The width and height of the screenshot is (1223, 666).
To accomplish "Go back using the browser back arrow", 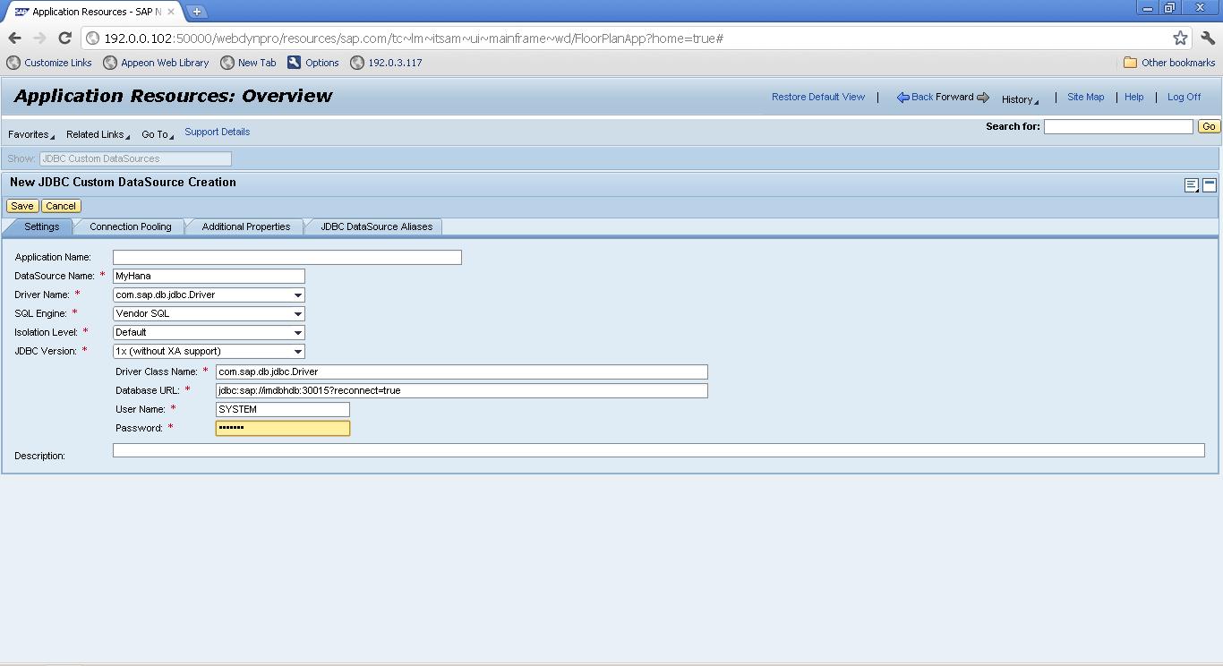I will click(14, 38).
